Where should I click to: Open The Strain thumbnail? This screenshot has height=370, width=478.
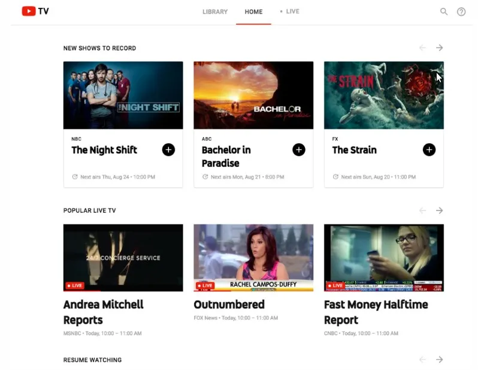click(384, 95)
